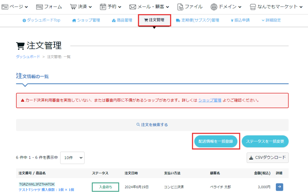Go to ダッシュボードTop tab
Image resolution: width=308 pixels, height=195 pixels.
(42, 20)
